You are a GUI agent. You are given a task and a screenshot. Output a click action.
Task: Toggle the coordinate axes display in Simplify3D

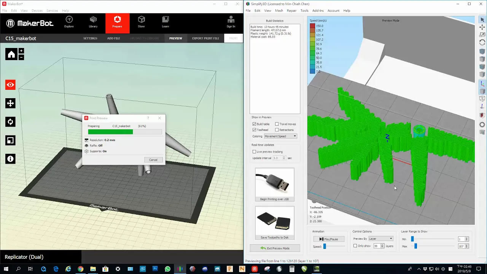pyautogui.click(x=482, y=84)
